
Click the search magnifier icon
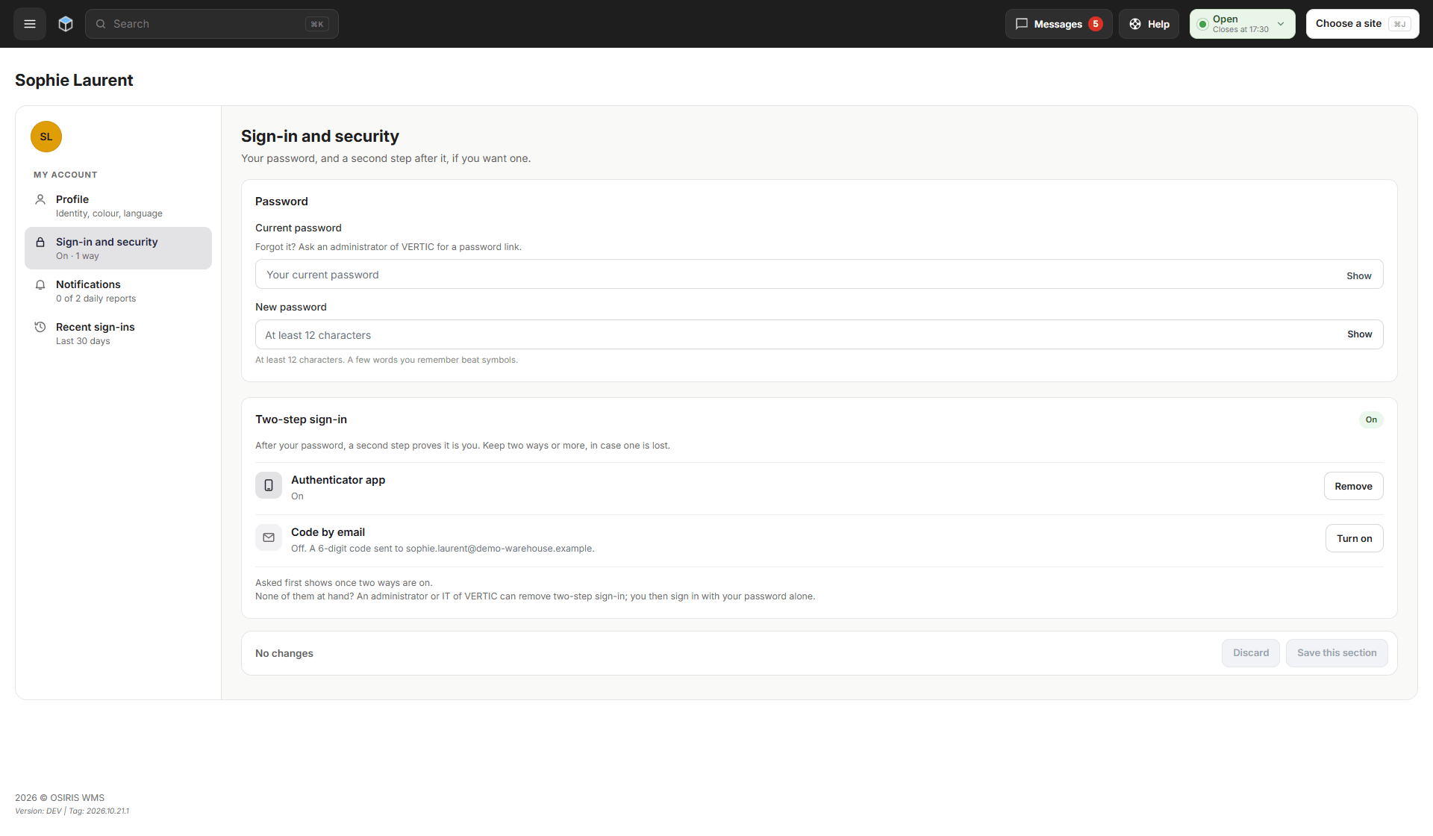(101, 24)
